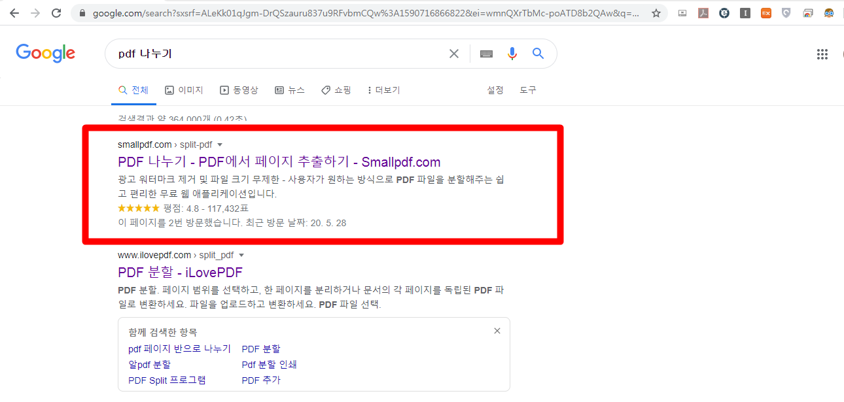Open the leftmost grey extension icon
Viewport: 844px width, 402px height.
click(682, 13)
